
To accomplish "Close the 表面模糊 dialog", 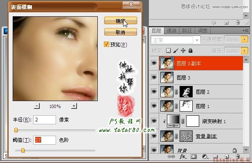I will pos(131,4).
